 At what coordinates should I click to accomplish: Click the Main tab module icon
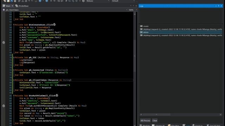click(x=4, y=6)
